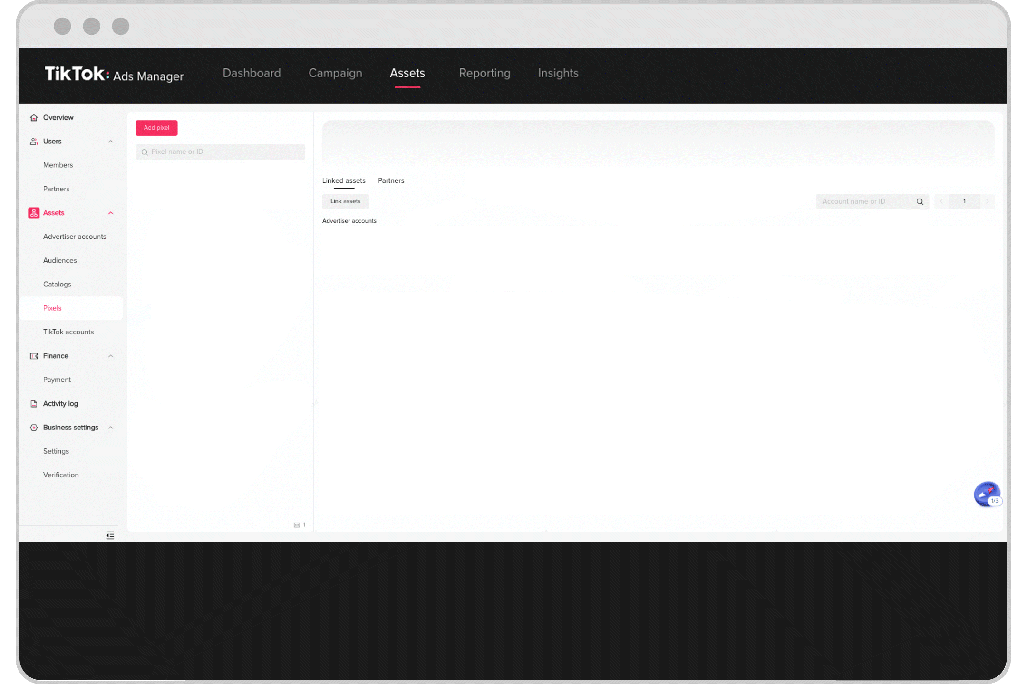Click the Link assets button
Viewport: 1027px width, 684px height.
[345, 201]
